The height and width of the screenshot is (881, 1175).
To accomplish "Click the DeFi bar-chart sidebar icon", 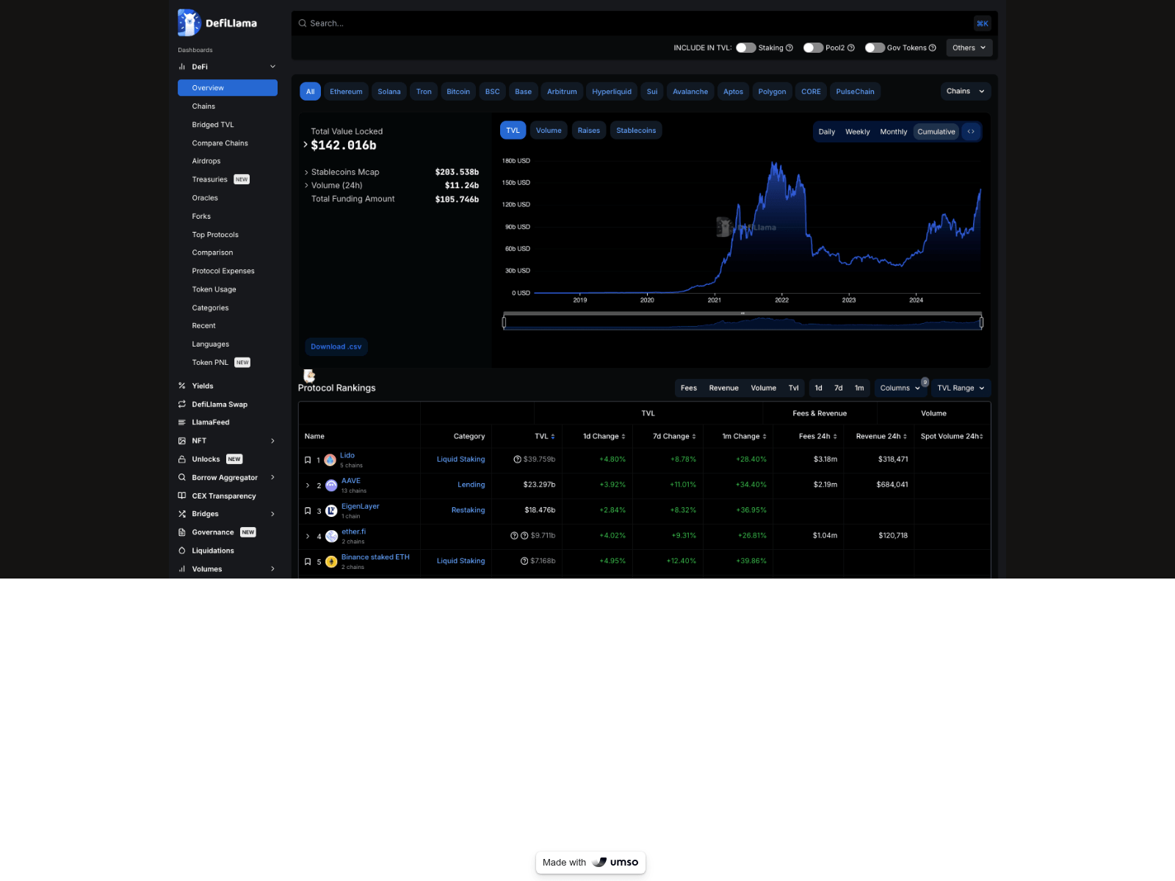I will tap(182, 67).
